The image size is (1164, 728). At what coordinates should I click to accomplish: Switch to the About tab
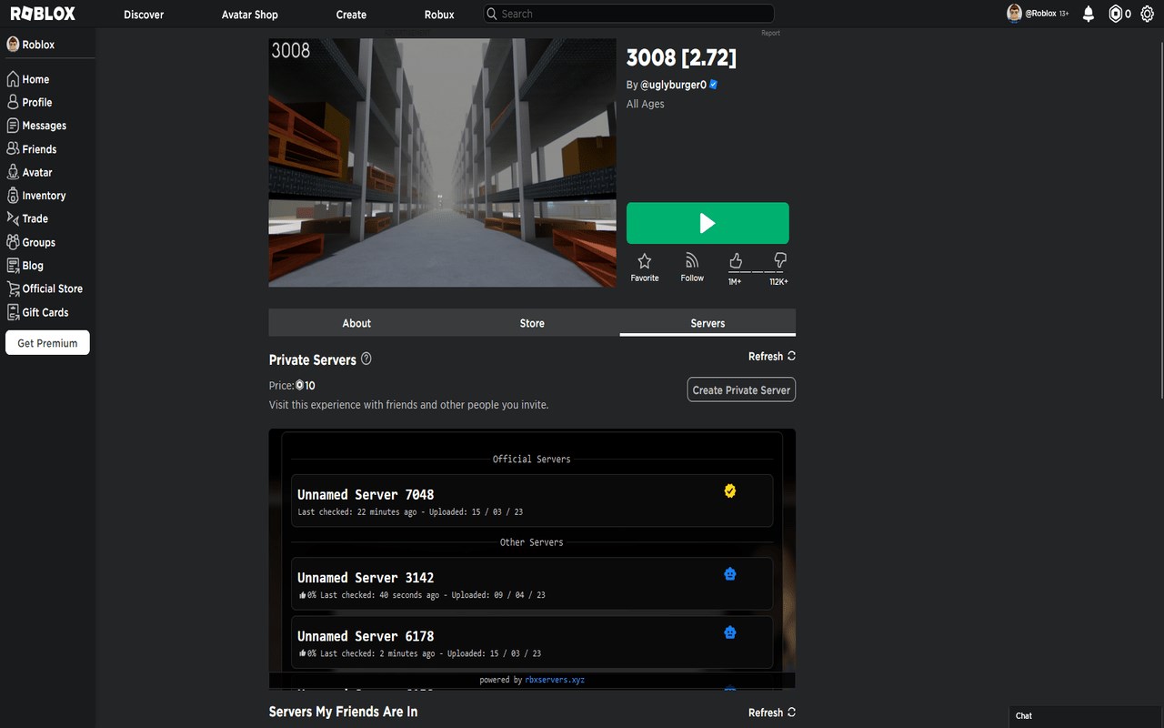pyautogui.click(x=356, y=323)
